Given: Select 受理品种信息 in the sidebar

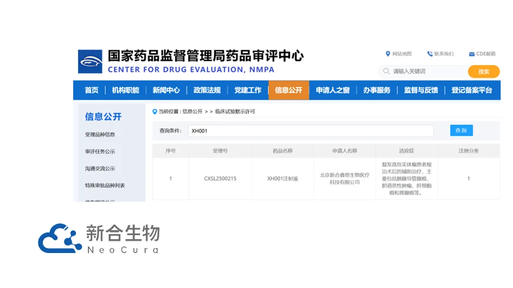Looking at the screenshot, I should (100, 135).
